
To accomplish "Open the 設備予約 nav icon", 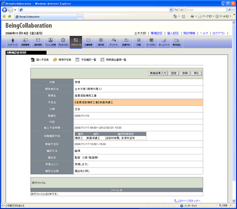I will pos(126,42).
